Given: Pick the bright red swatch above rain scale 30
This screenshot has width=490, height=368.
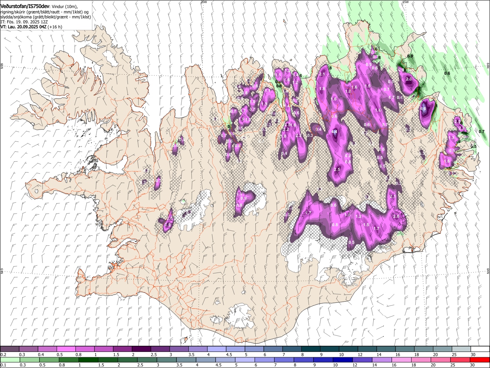Looking at the screenshot, I should tap(479, 360).
